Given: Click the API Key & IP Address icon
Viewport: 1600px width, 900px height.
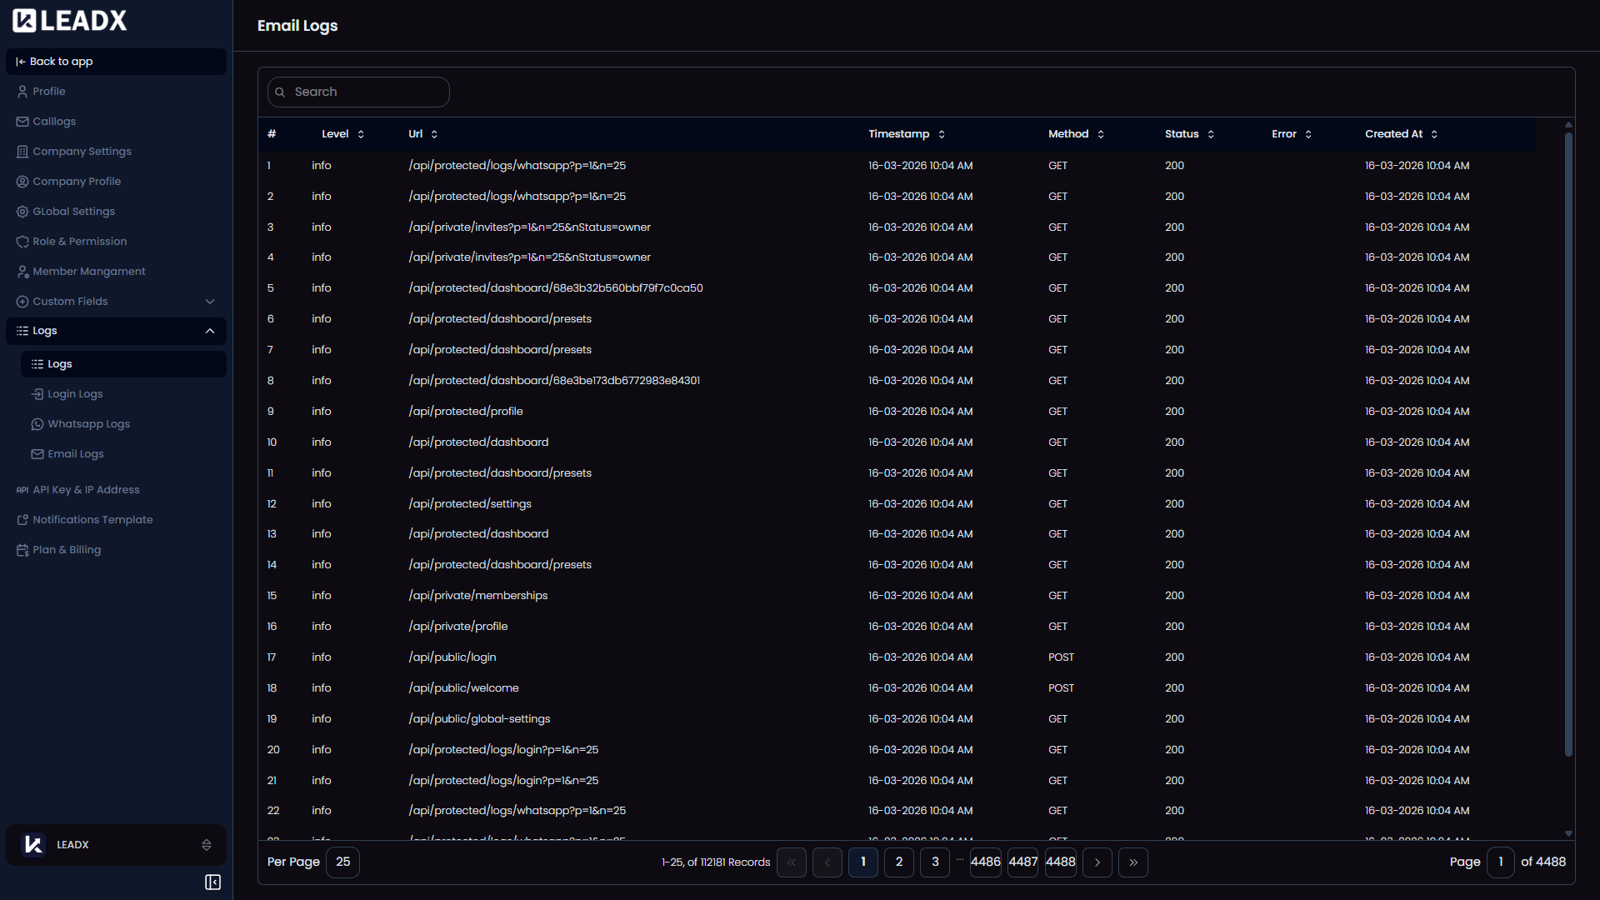Looking at the screenshot, I should [22, 490].
